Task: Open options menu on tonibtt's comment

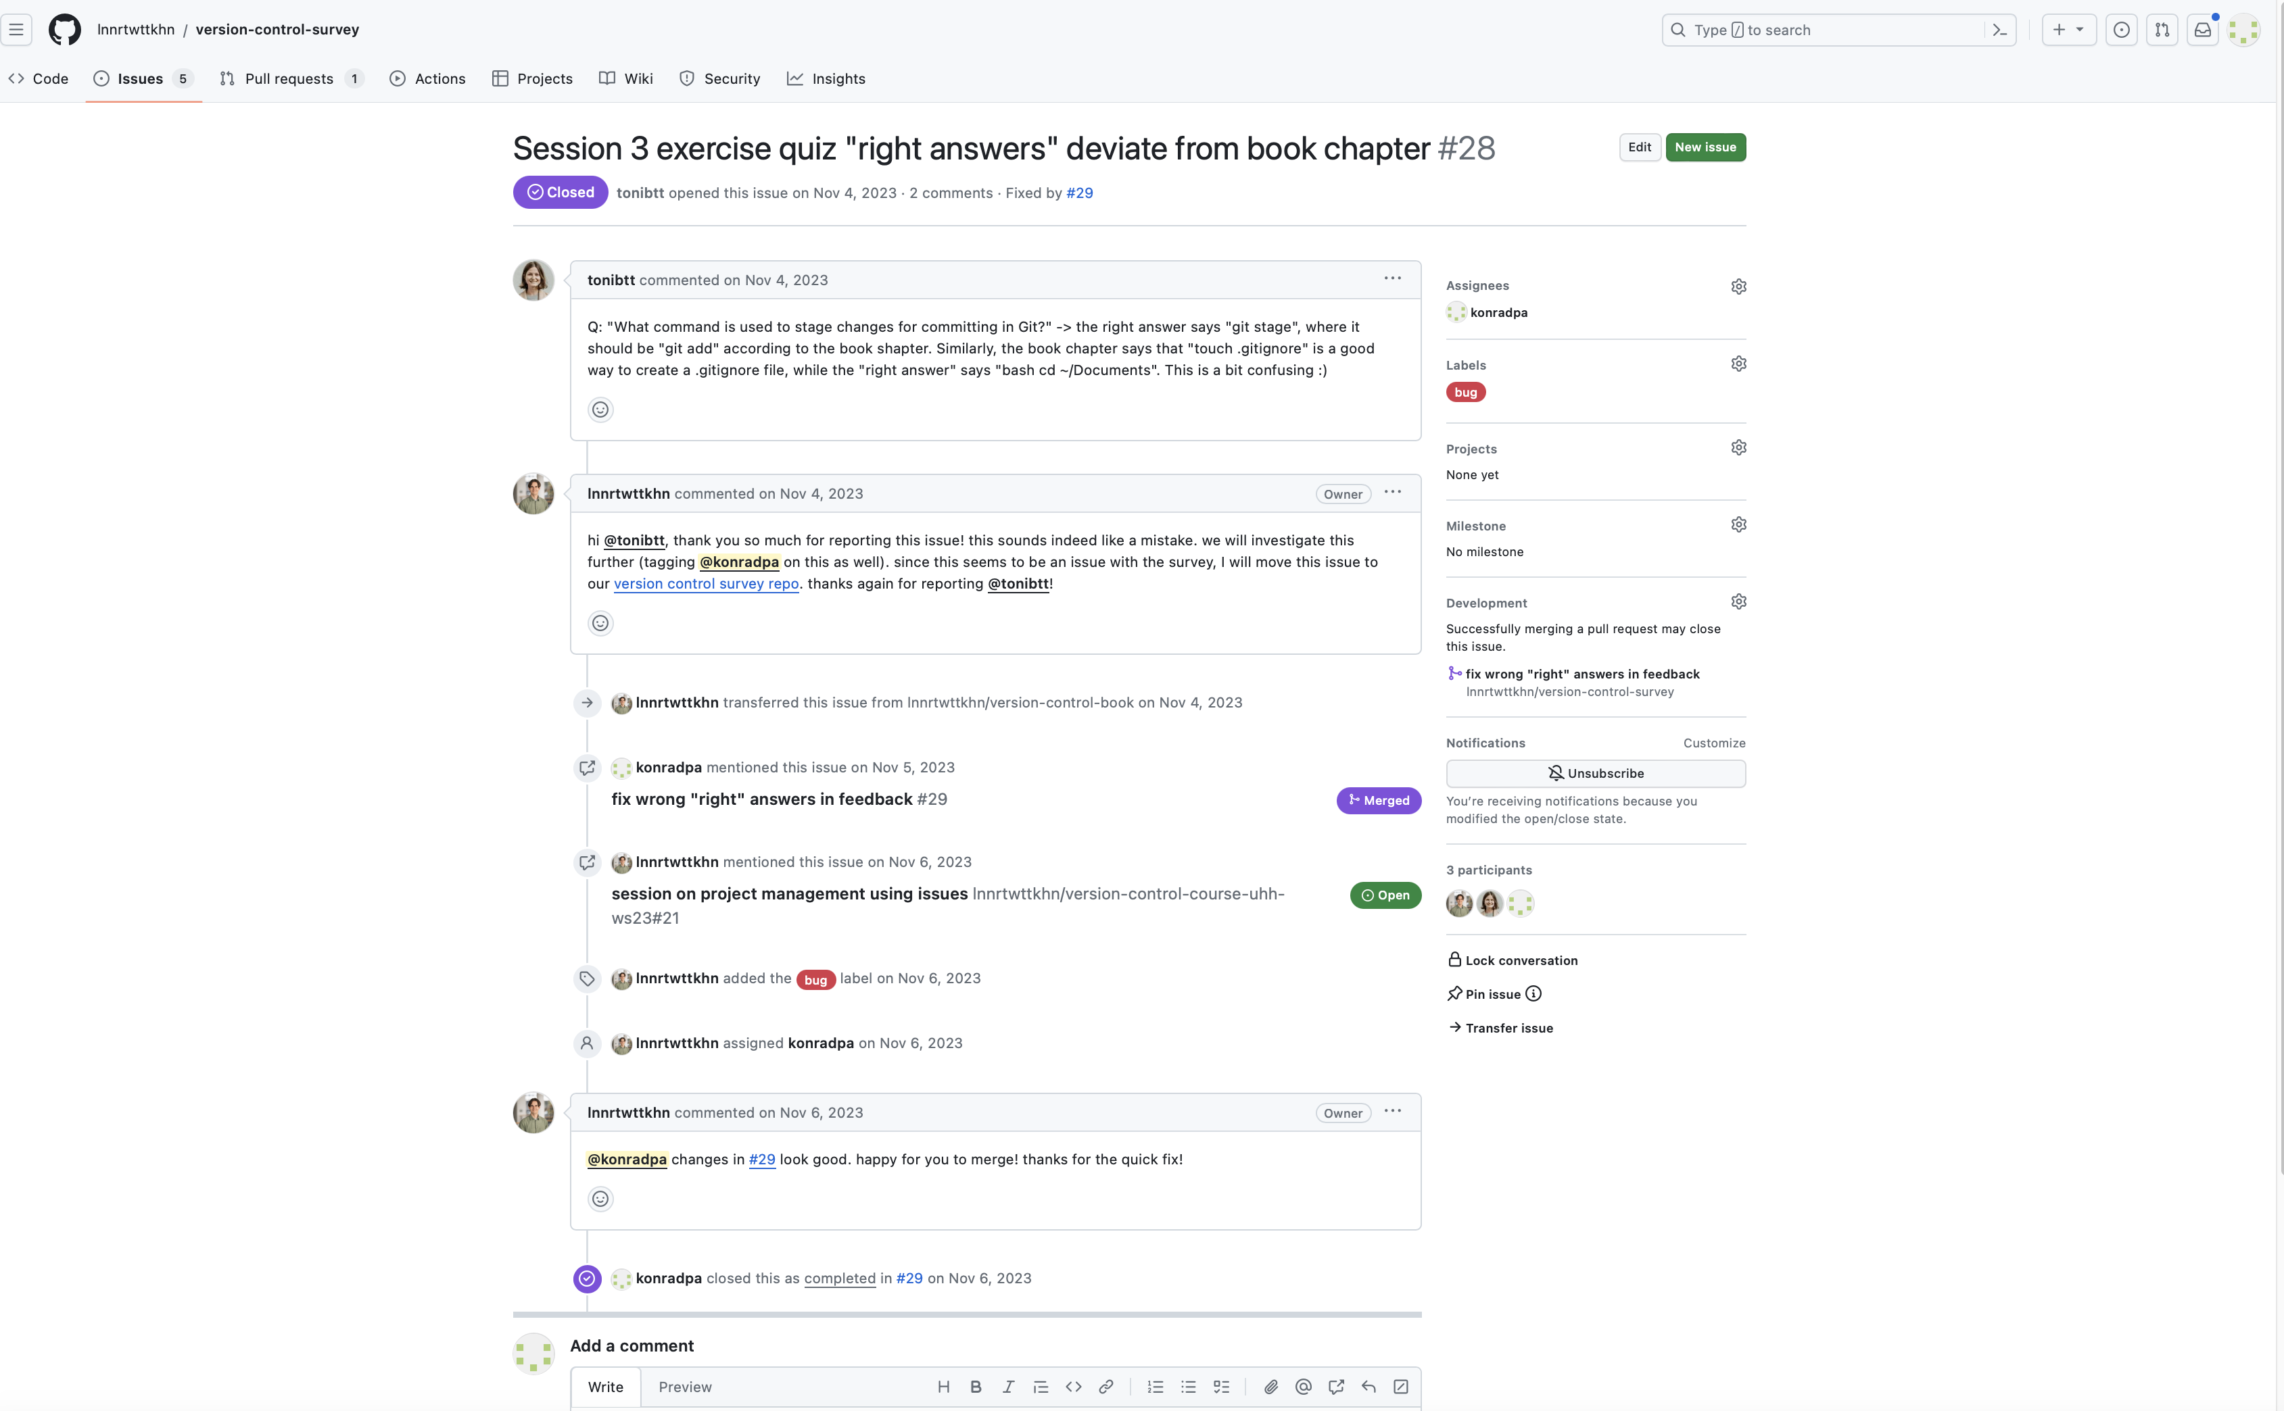Action: (x=1392, y=278)
